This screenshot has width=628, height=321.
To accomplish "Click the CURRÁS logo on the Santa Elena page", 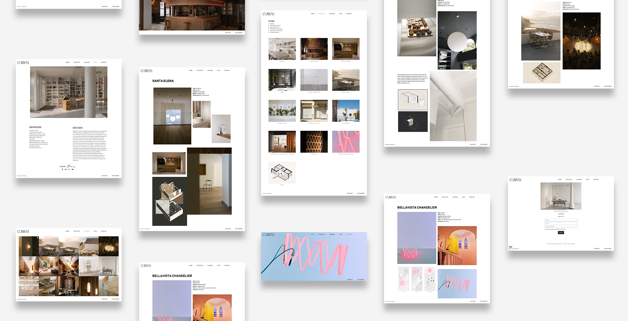I will (146, 71).
